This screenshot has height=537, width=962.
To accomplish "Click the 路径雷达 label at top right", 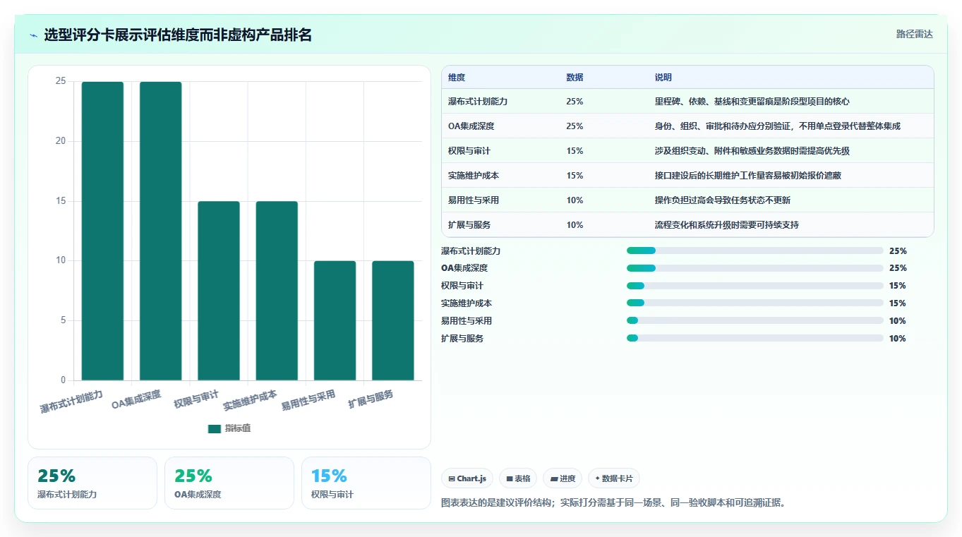I will pos(915,34).
